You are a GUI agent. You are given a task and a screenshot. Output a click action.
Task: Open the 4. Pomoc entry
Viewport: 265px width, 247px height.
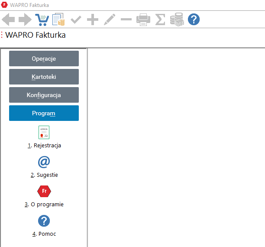pyautogui.click(x=44, y=234)
